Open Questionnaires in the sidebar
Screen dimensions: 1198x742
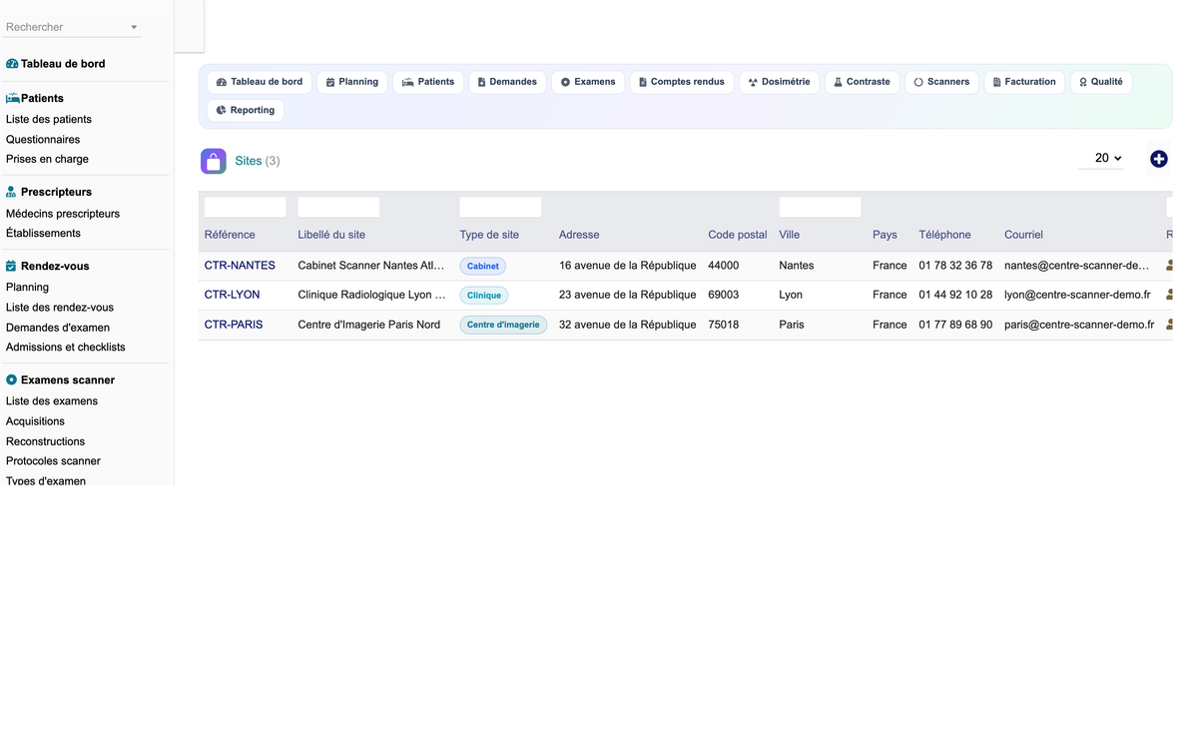click(43, 140)
